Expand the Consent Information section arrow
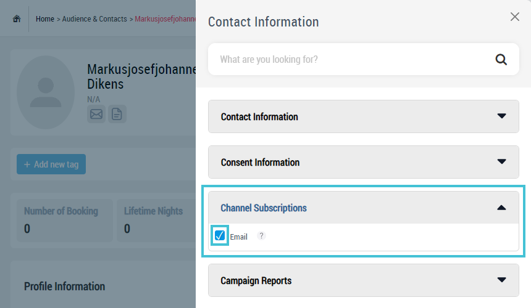The image size is (531, 308). click(501, 162)
